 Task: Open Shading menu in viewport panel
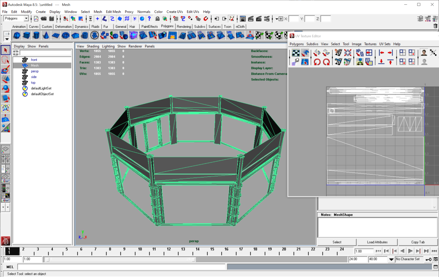pos(93,46)
